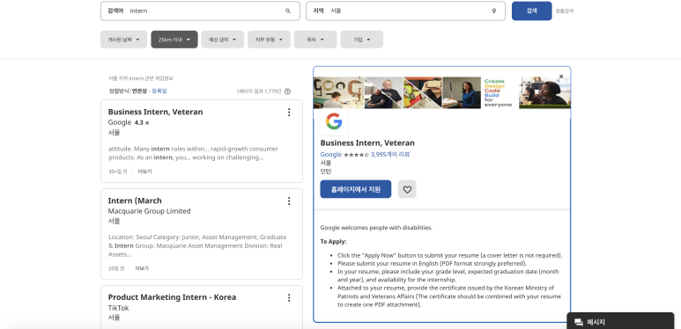Apply via 홈페이지에서 지원 button
Screen dimensions: 681x329
[356, 189]
